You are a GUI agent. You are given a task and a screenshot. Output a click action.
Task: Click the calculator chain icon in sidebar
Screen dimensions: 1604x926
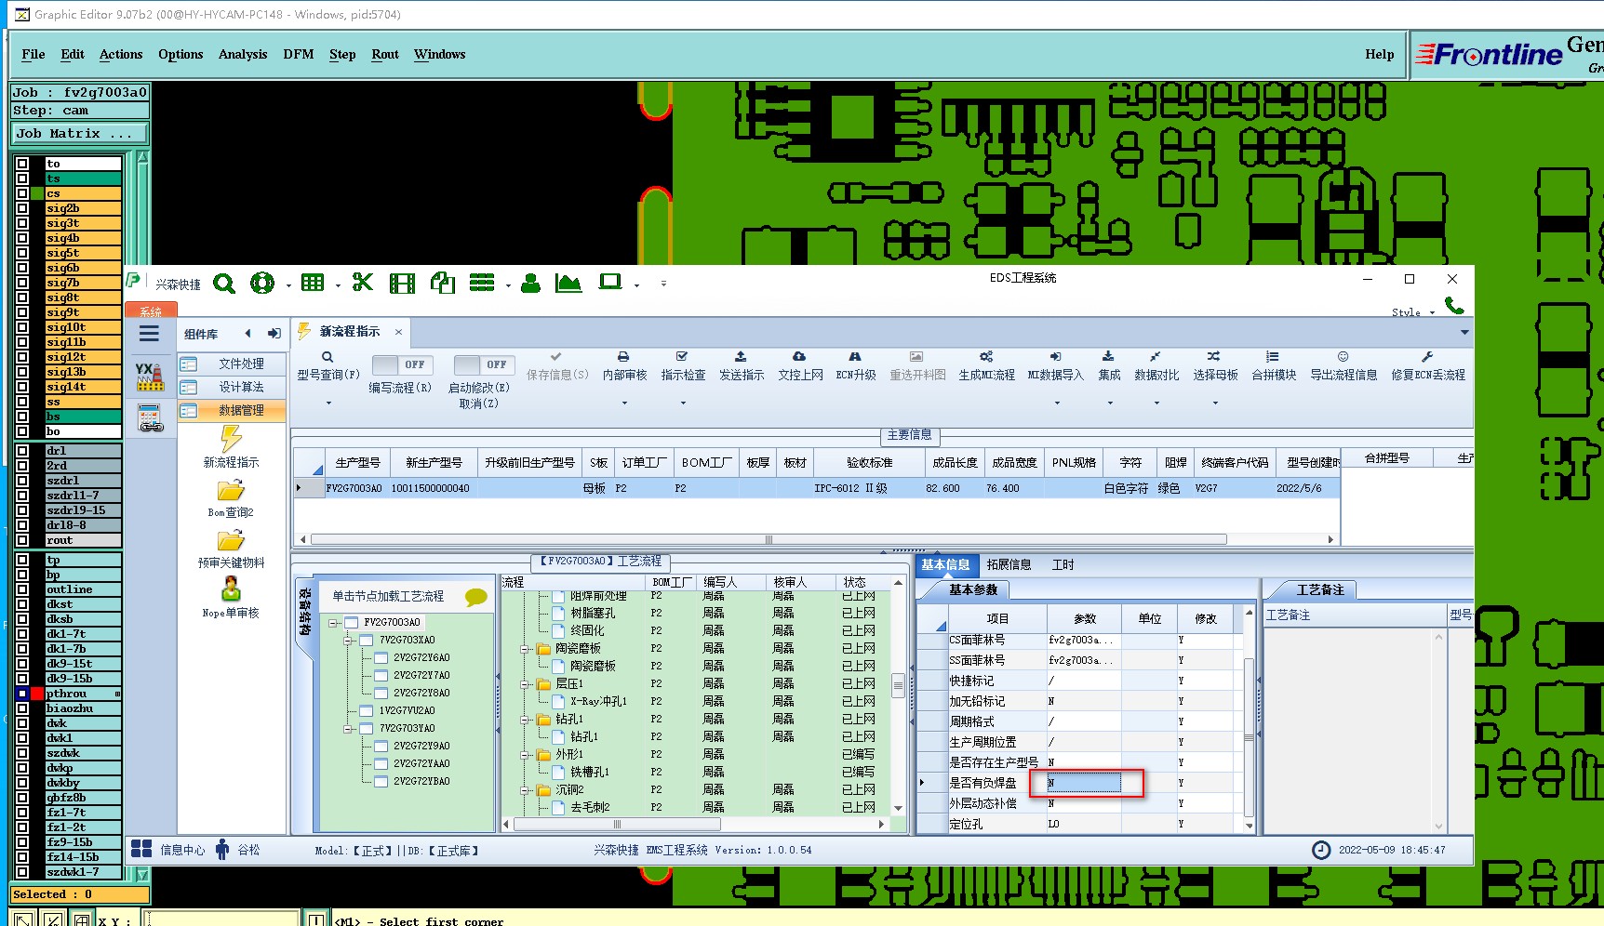tap(150, 418)
